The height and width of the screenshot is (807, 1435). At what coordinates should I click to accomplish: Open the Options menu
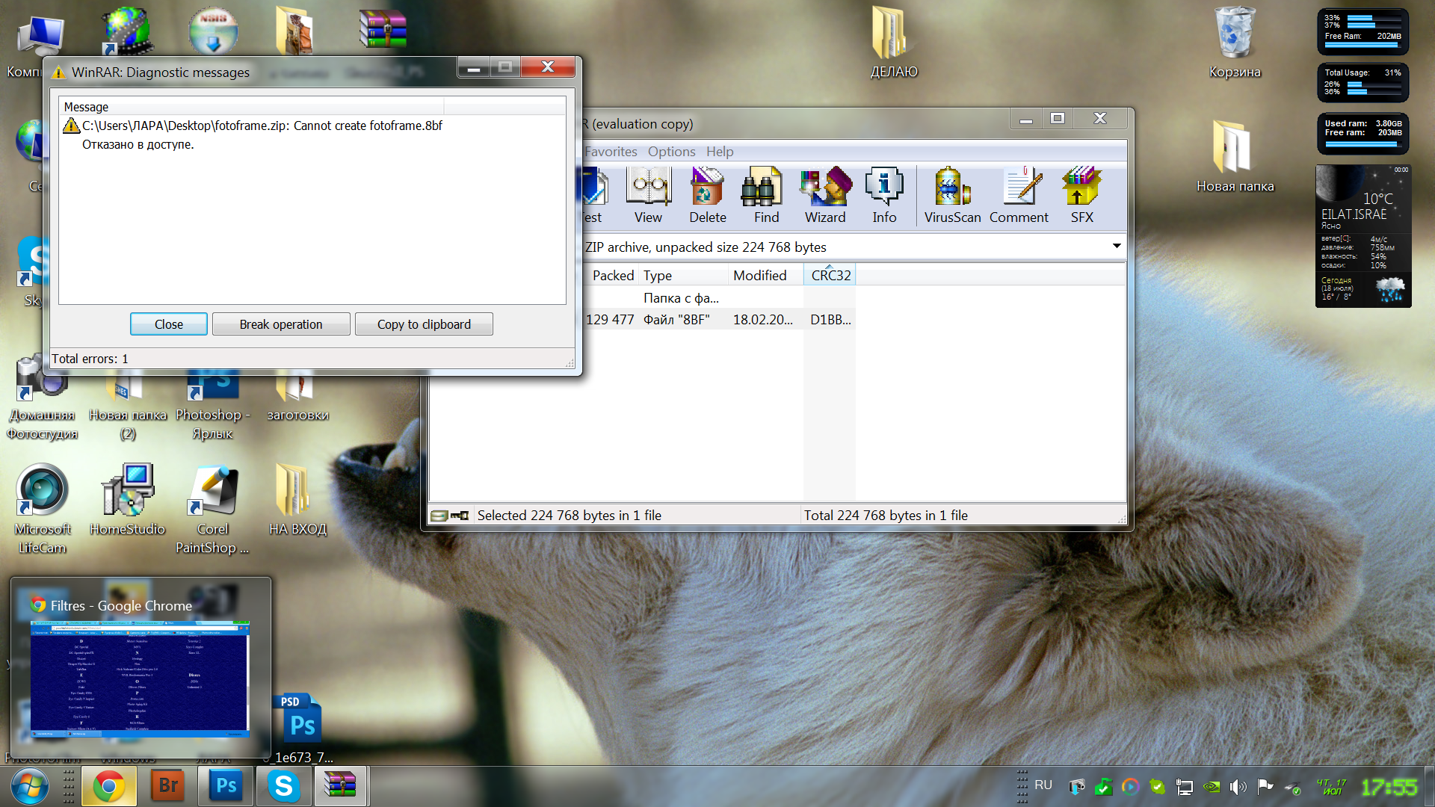pyautogui.click(x=671, y=152)
